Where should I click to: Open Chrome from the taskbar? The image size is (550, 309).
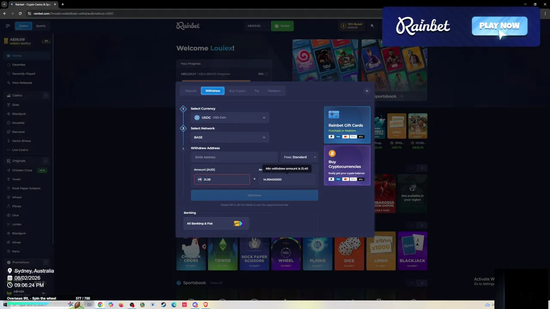click(100, 305)
